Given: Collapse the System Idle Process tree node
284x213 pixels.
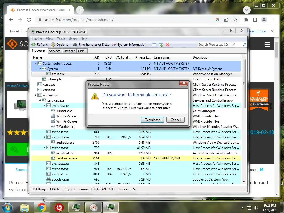Looking at the screenshot, I should [x=36, y=64].
